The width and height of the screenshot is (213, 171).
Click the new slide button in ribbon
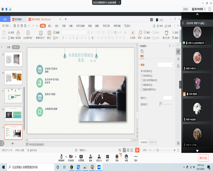40,35
